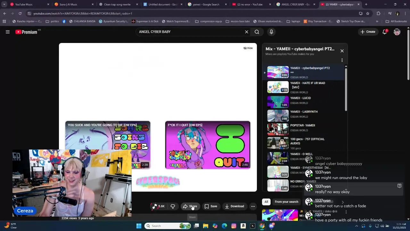This screenshot has width=410, height=231.
Task: Open more actions ellipsis under video
Action: click(x=253, y=206)
